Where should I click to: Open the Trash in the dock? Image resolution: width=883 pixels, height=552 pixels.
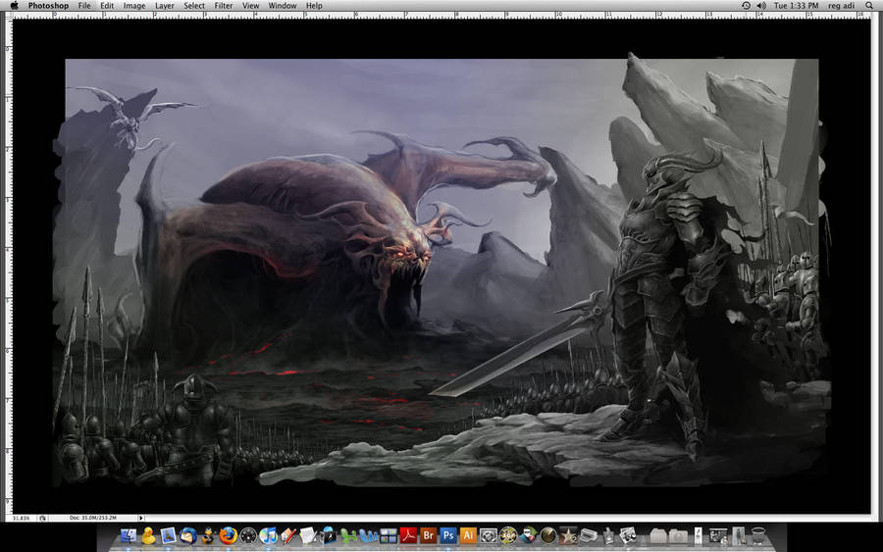758,535
